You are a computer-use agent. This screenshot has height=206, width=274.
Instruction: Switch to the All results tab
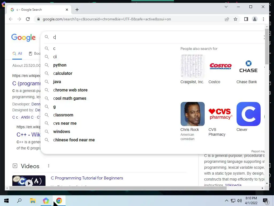coord(17,54)
